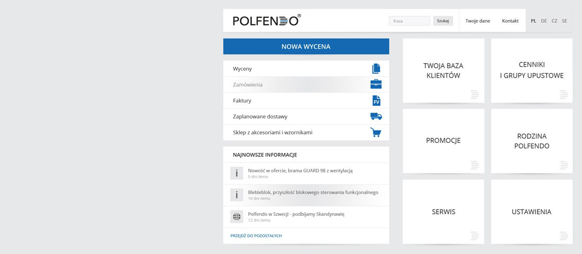
Task: Switch language to SE
Action: (x=564, y=21)
